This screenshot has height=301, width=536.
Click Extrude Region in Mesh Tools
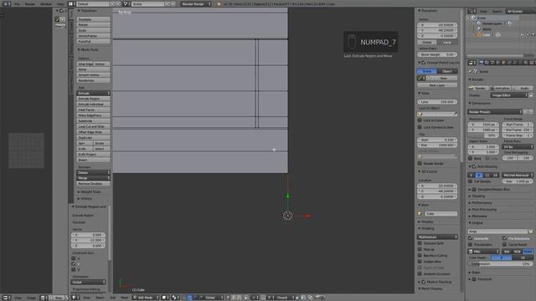point(93,99)
